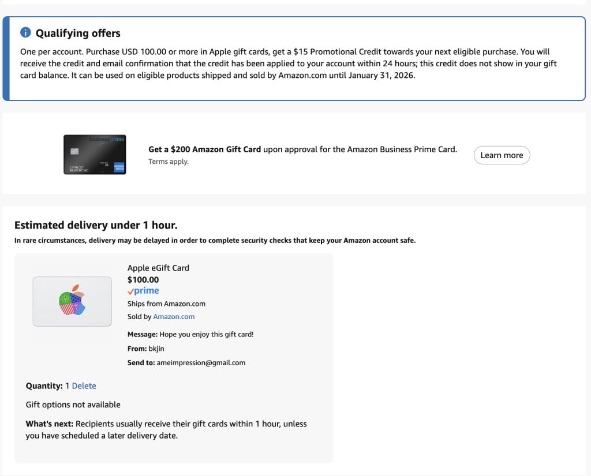
Task: Delete the Apple eGift Card from the order
Action: coord(84,386)
